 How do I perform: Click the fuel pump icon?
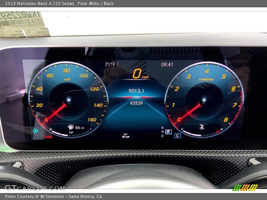click(70, 127)
